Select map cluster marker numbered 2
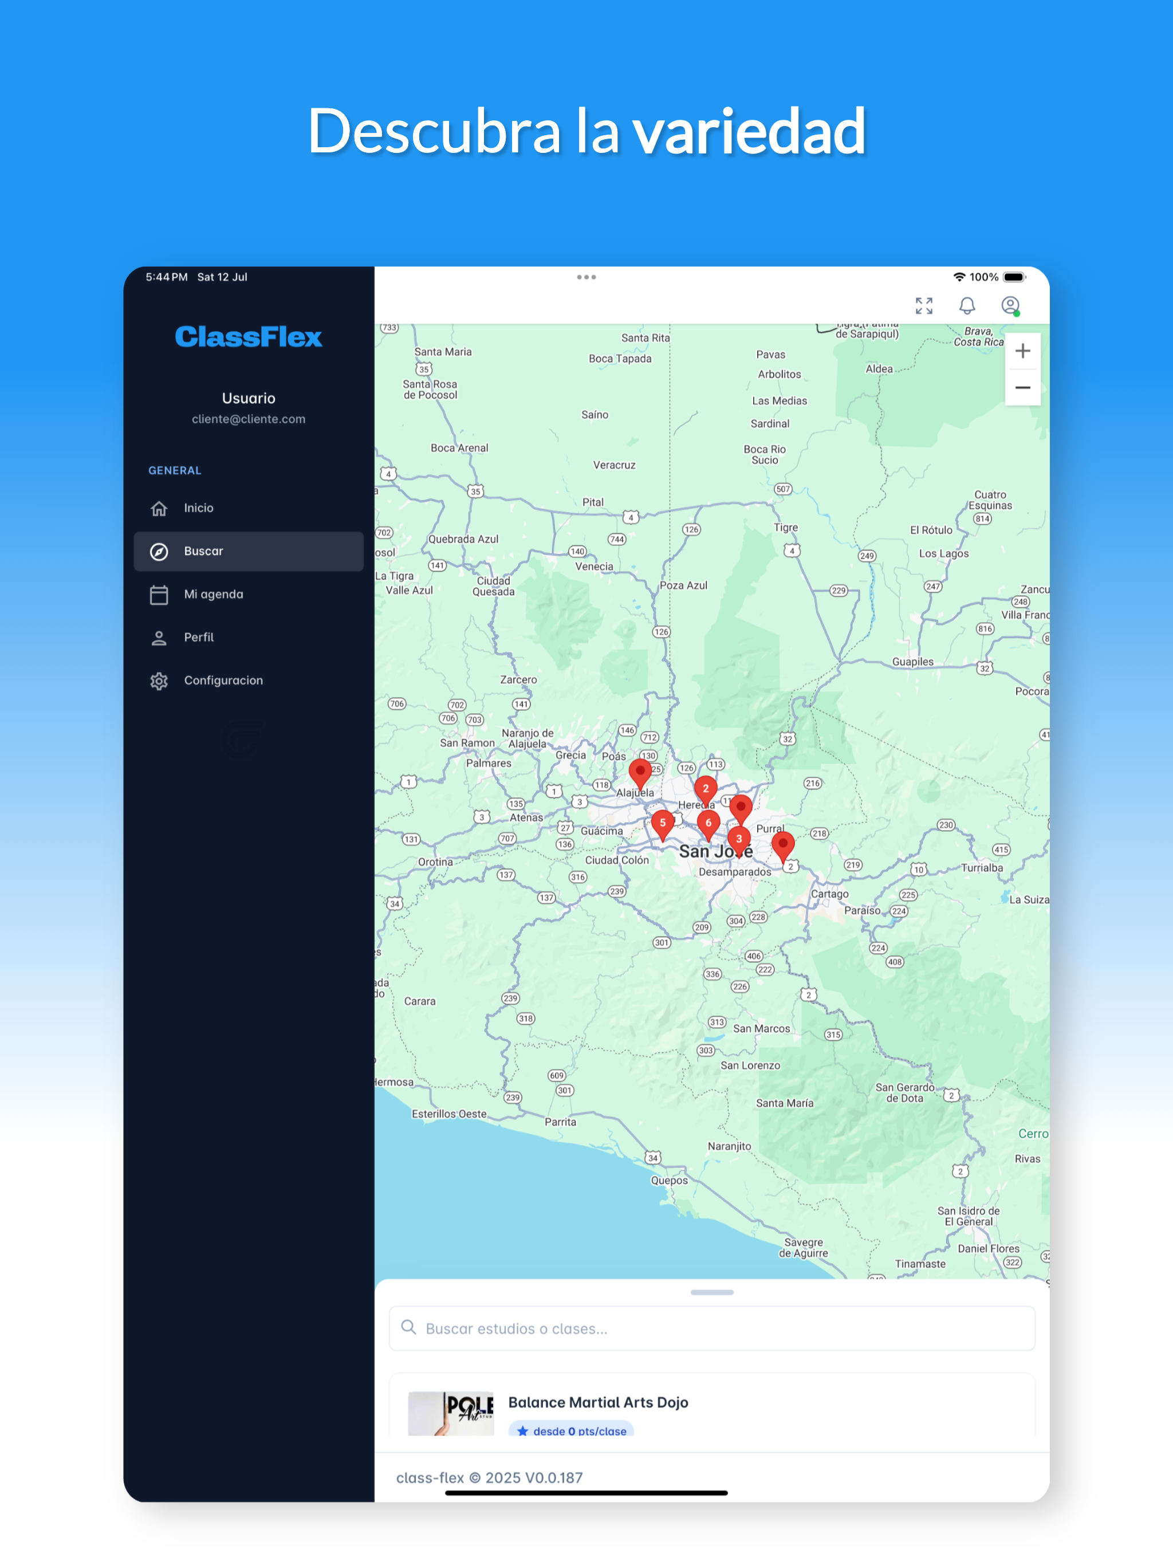 706,788
